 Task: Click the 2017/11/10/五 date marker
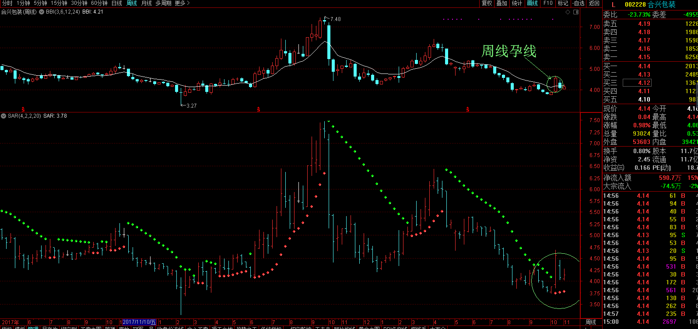point(139,322)
